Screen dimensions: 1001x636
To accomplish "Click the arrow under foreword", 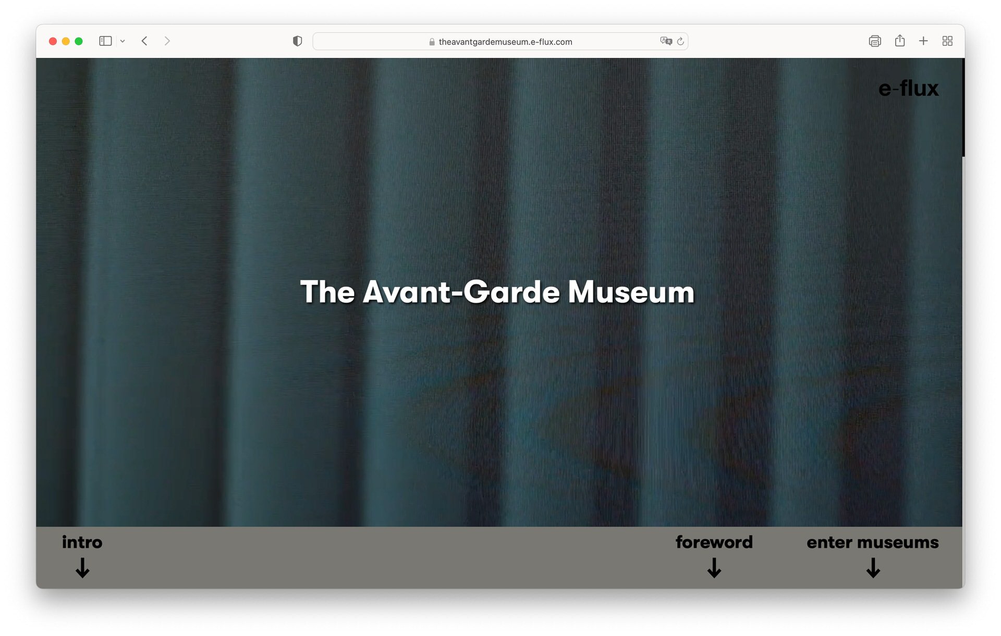I will (x=714, y=568).
